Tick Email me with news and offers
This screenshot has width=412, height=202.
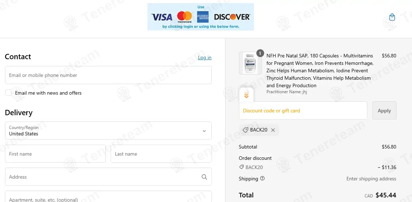click(x=9, y=93)
